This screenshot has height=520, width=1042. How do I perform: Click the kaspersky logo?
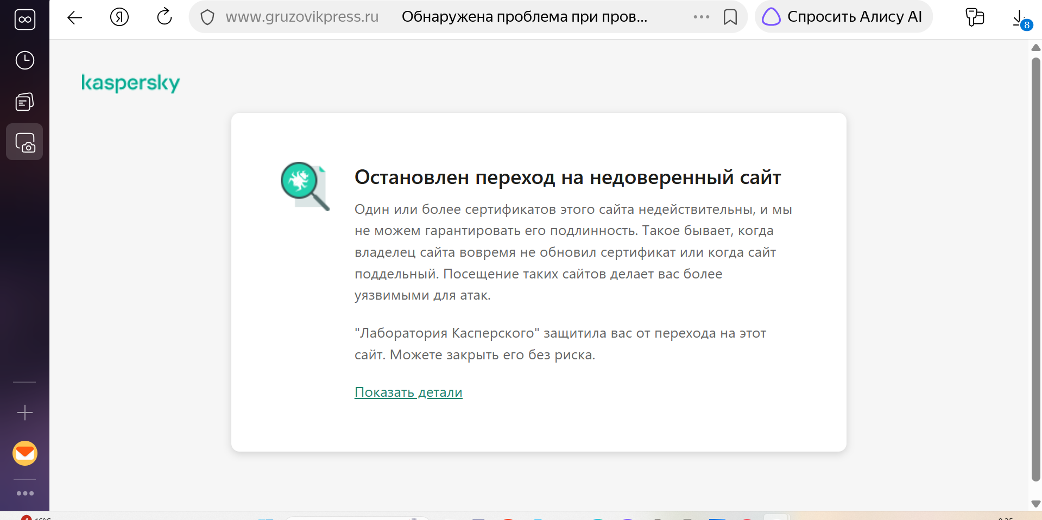coord(130,83)
